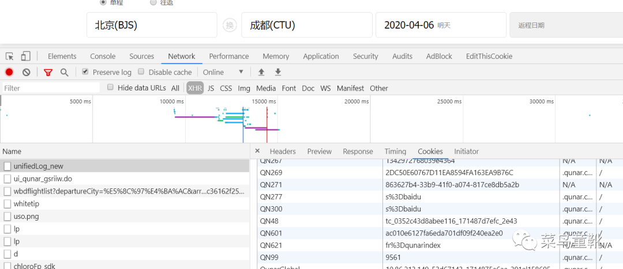Open the EditThisCookie tab

pyautogui.click(x=489, y=56)
